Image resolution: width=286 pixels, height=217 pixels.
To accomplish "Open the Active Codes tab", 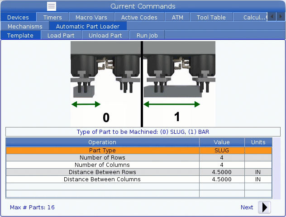I will [x=139, y=17].
